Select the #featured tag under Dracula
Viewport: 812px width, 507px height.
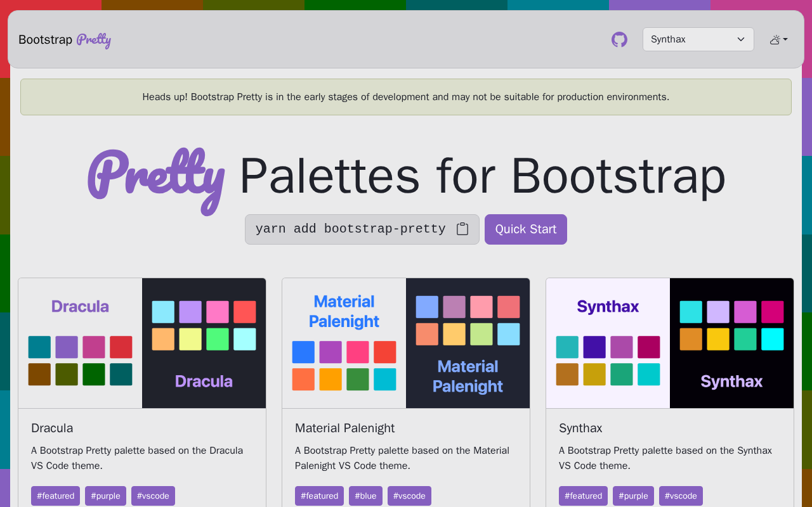click(x=56, y=496)
